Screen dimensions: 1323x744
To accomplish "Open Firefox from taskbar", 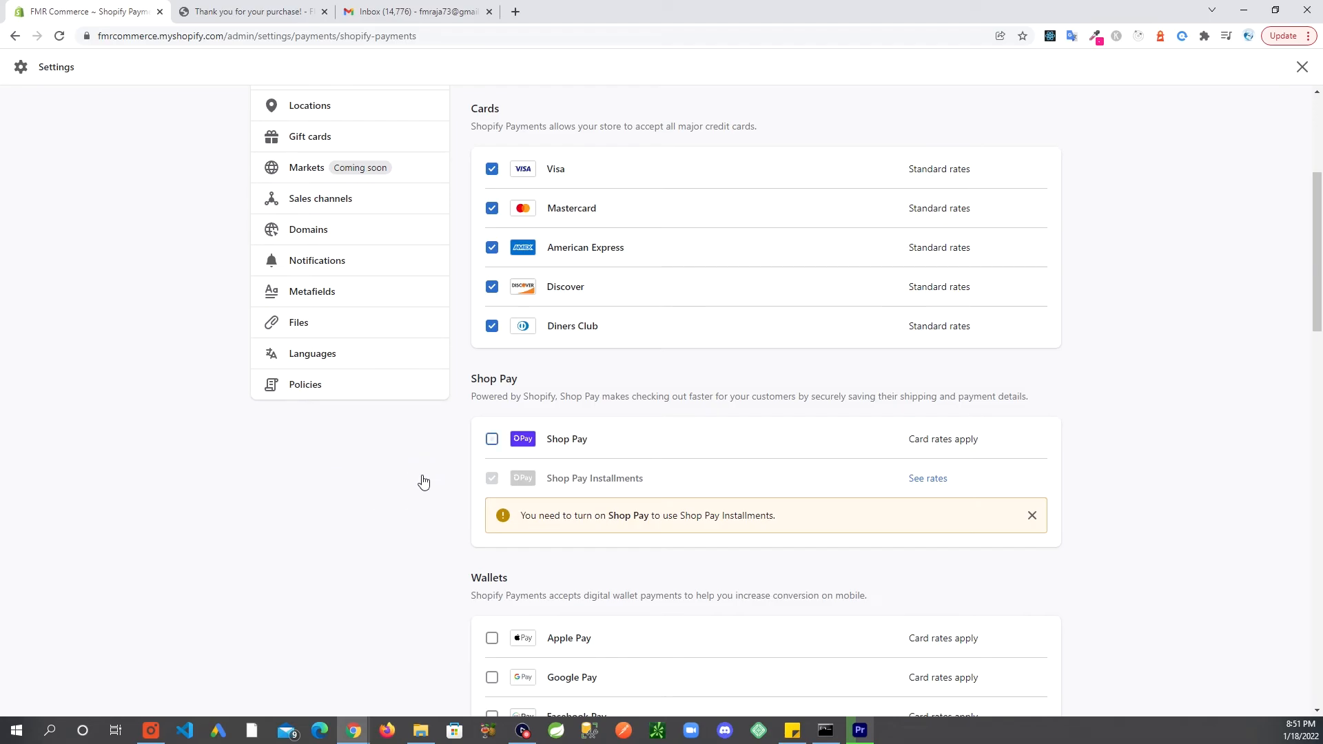I will (x=387, y=730).
